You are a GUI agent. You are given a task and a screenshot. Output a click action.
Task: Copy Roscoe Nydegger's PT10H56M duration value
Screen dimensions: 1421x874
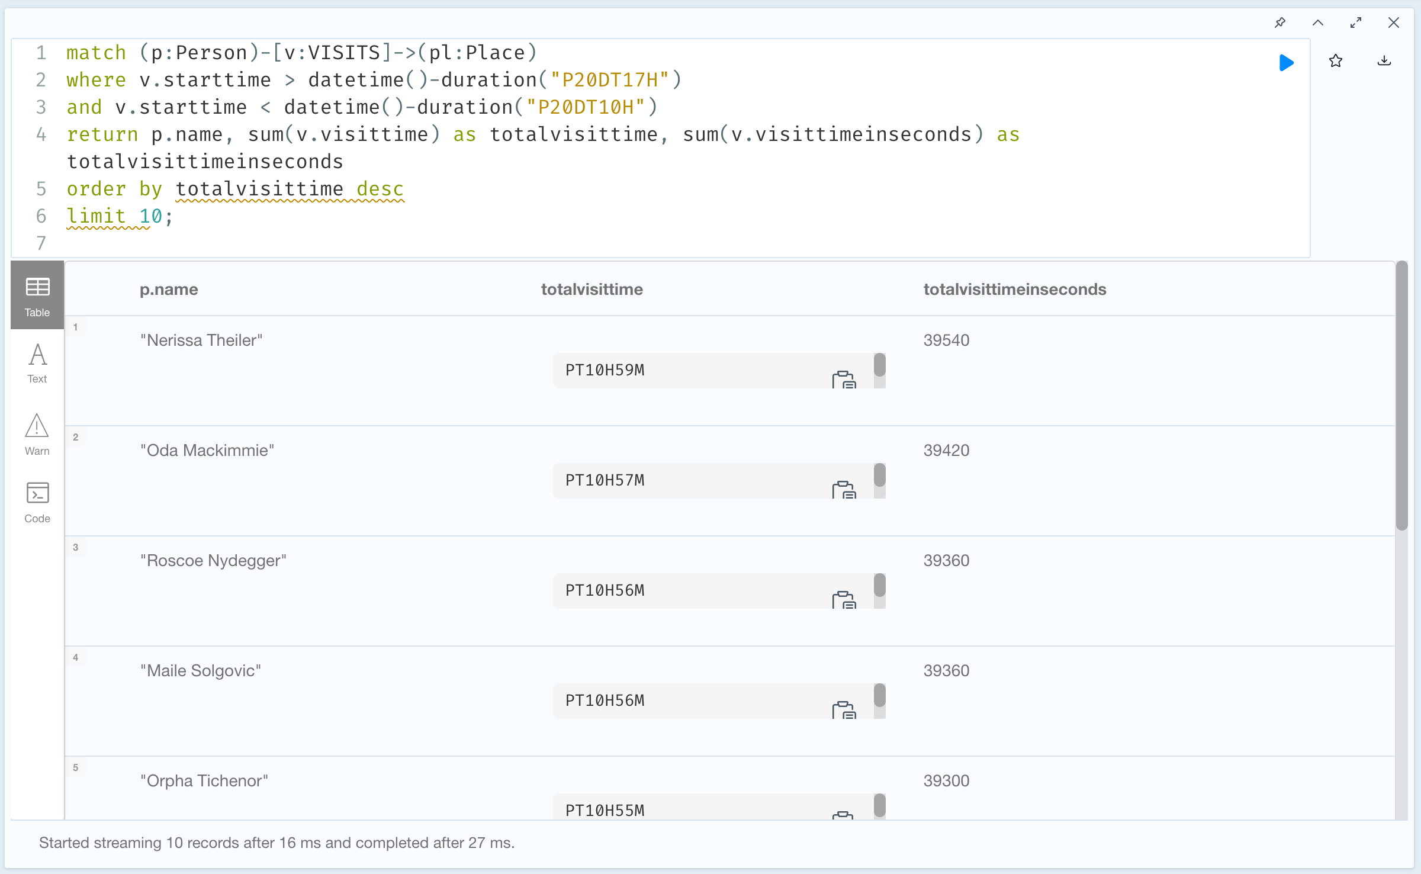click(844, 600)
